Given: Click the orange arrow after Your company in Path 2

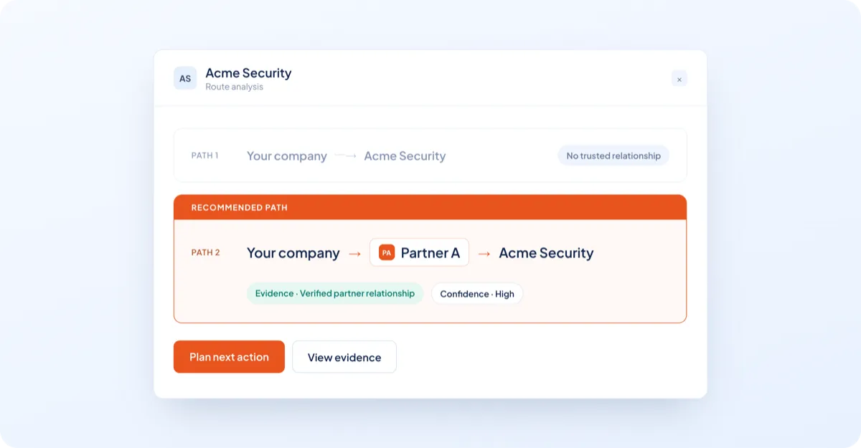Looking at the screenshot, I should (354, 253).
